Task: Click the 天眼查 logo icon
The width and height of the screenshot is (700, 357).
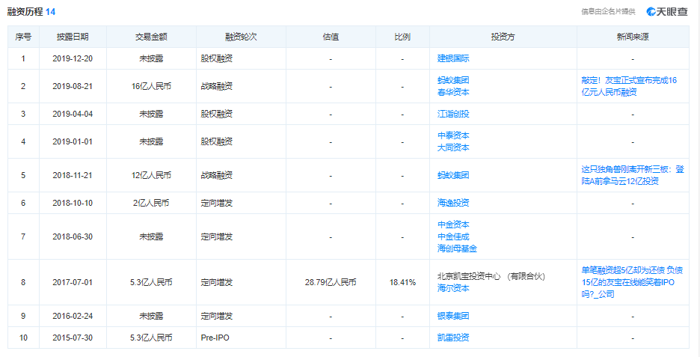Action: click(667, 12)
